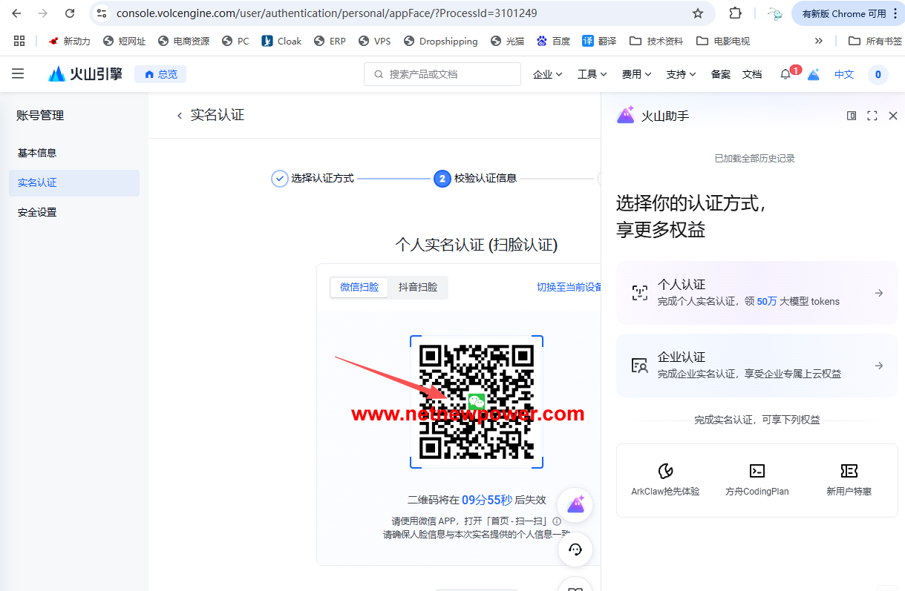This screenshot has height=591, width=905.
Task: Click the 切换至当前设备 link
Action: click(x=569, y=288)
